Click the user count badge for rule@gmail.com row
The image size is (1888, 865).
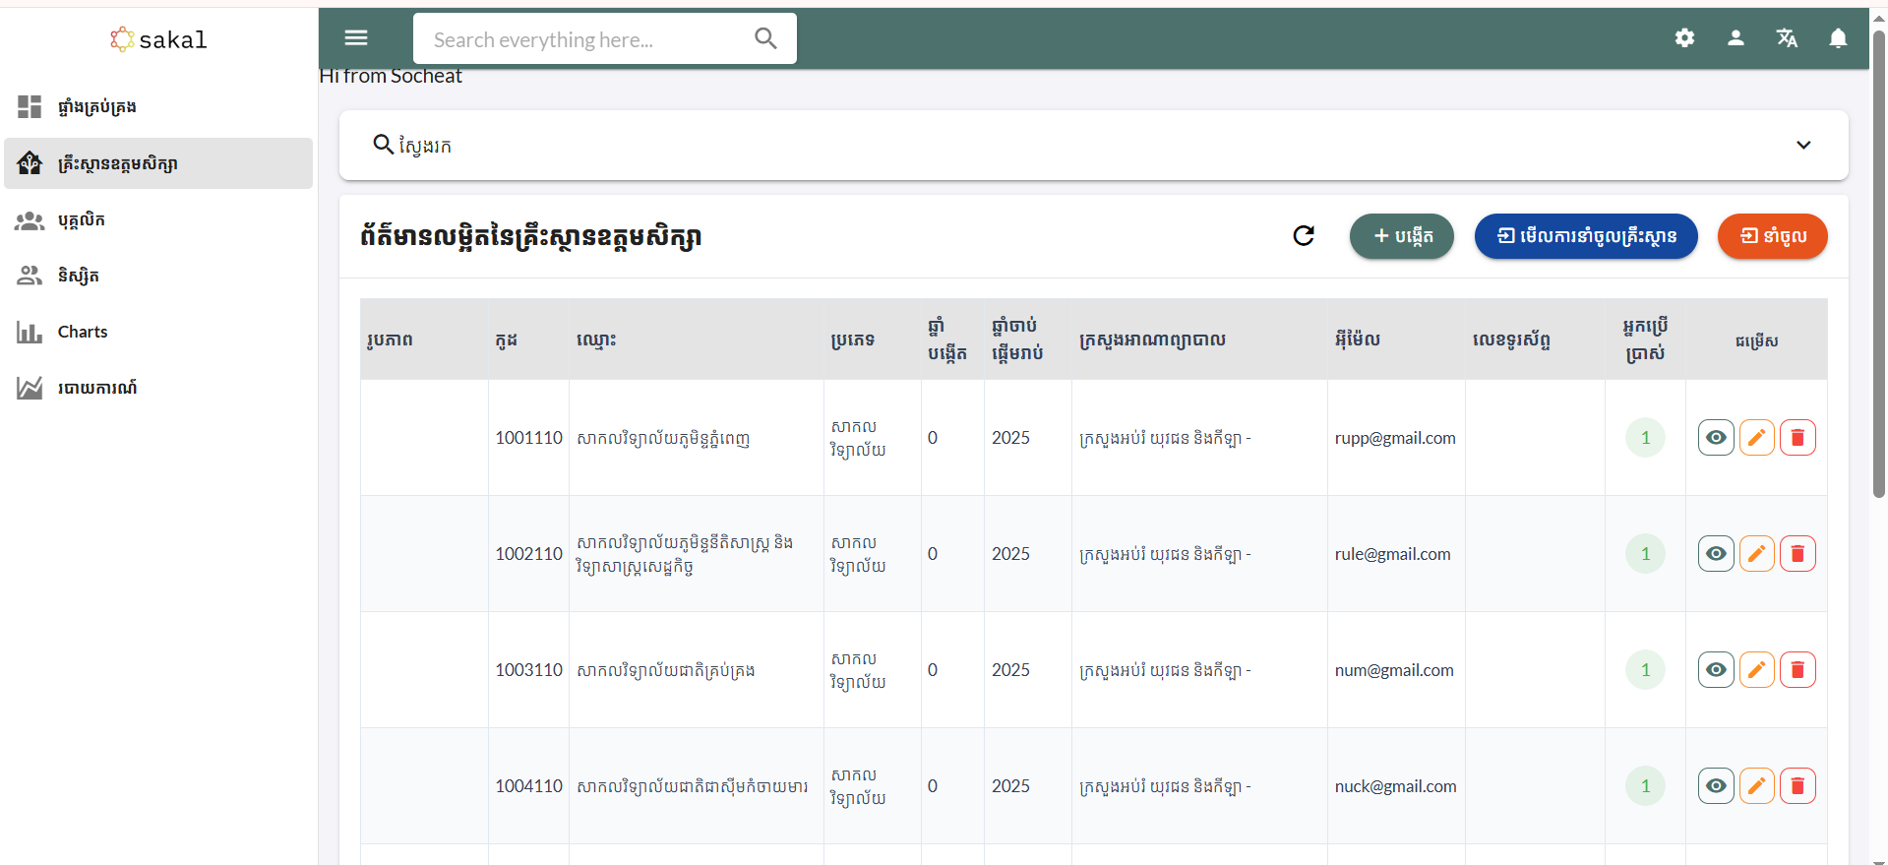[1645, 554]
